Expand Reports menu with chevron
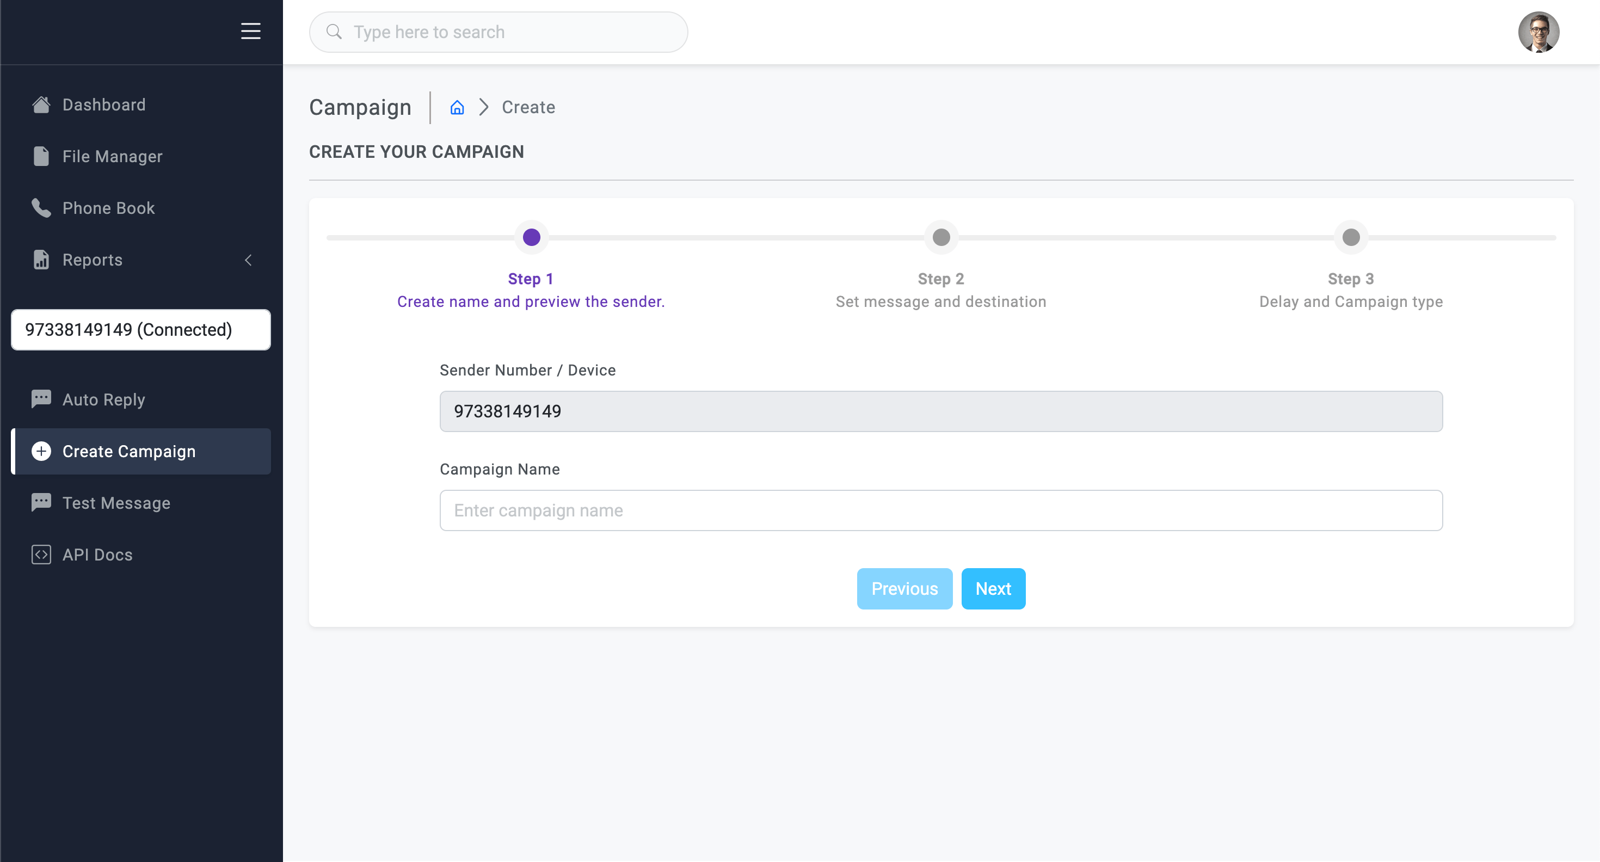This screenshot has height=862, width=1600. pyautogui.click(x=247, y=260)
